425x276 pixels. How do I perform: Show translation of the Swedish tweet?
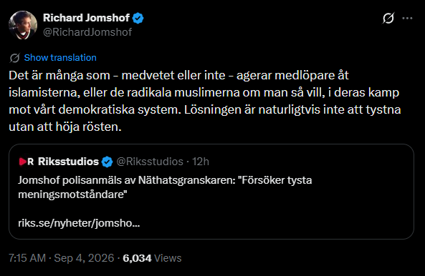pos(60,58)
